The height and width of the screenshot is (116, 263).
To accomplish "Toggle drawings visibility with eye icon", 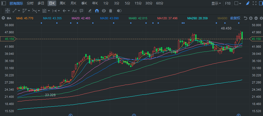I will [104, 11].
